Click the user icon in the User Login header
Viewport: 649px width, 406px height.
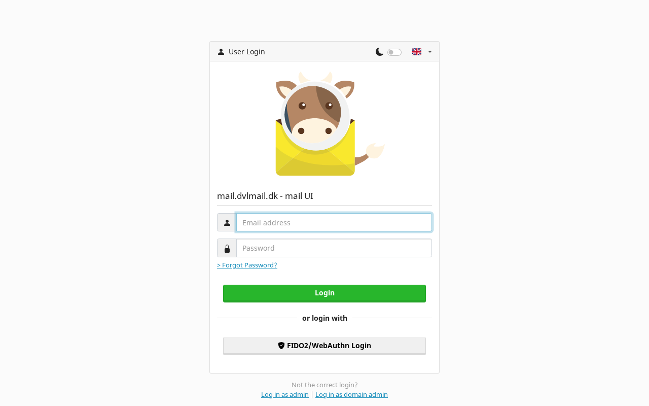pos(221,52)
